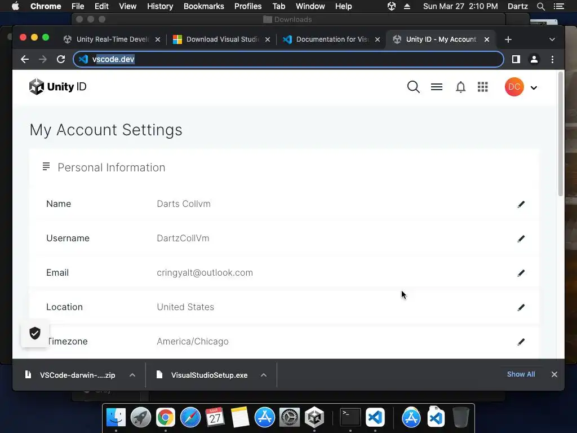This screenshot has height=433, width=577.
Task: Open the Apple menu
Action: tap(15, 6)
